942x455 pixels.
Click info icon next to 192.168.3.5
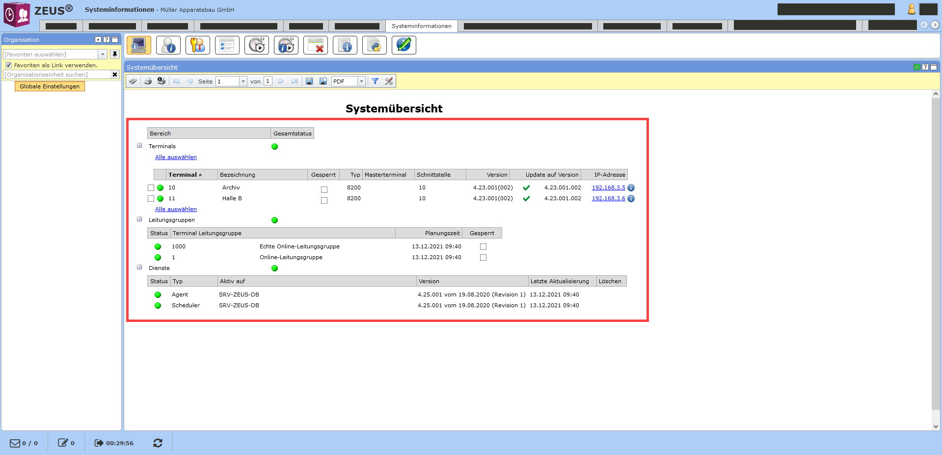631,188
